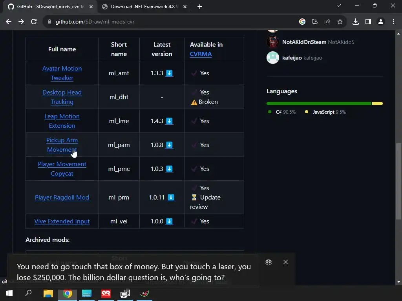Download Vive Extended Input version 1.0.0
The image size is (402, 301).
click(x=169, y=221)
